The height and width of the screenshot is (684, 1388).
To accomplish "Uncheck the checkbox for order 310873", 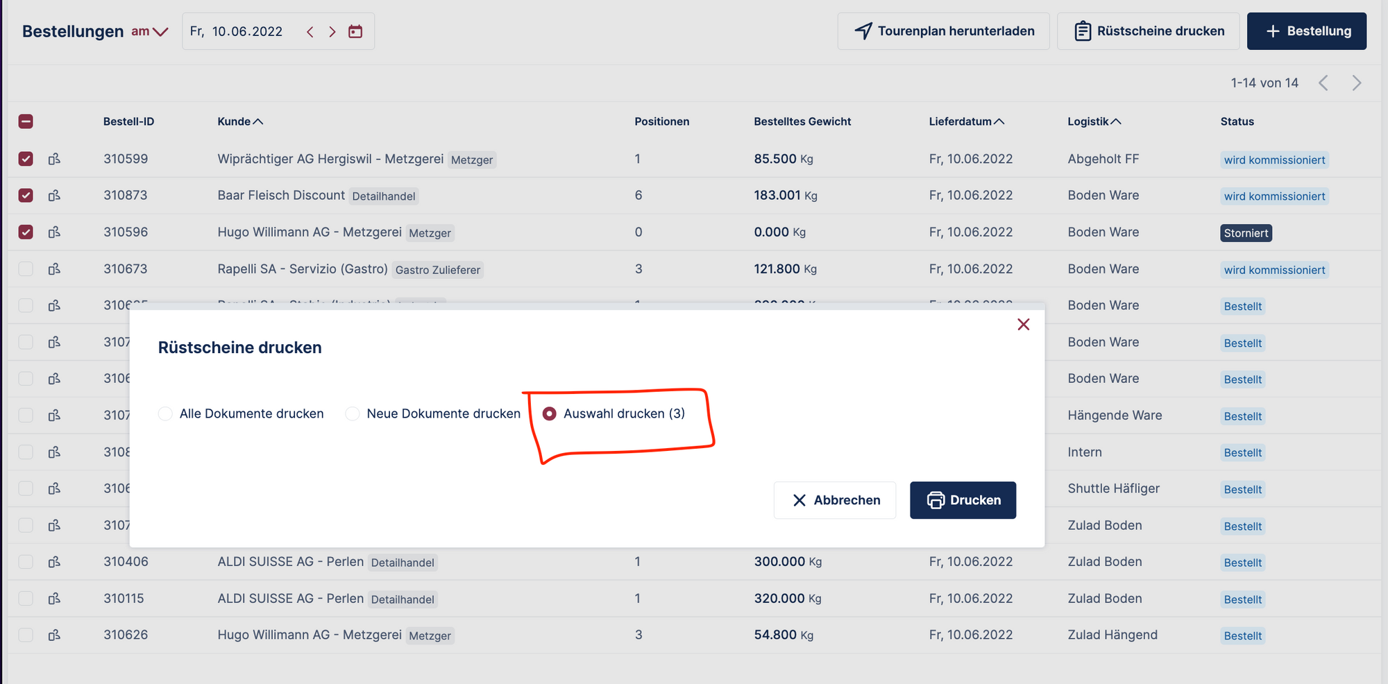I will tap(26, 196).
